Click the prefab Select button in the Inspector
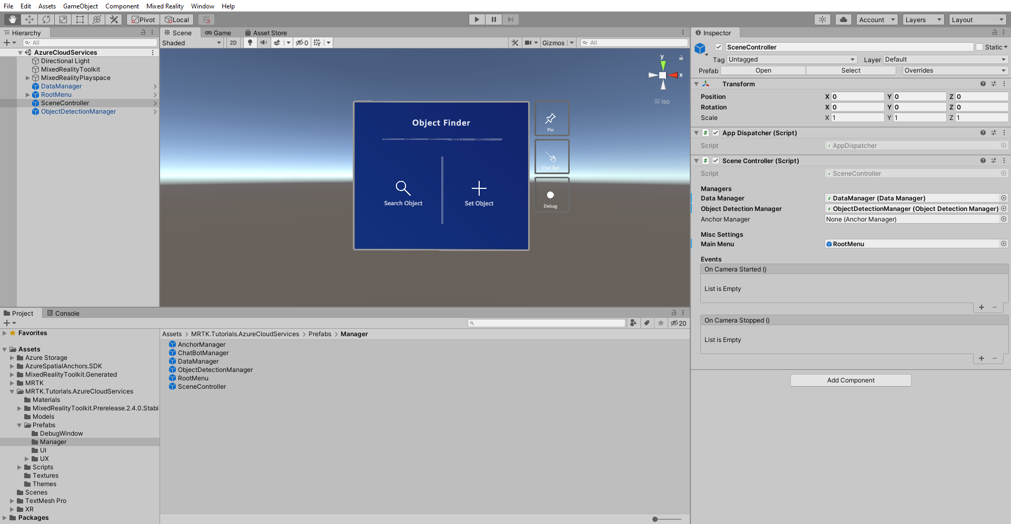Viewport: 1011px width, 524px height. (851, 70)
